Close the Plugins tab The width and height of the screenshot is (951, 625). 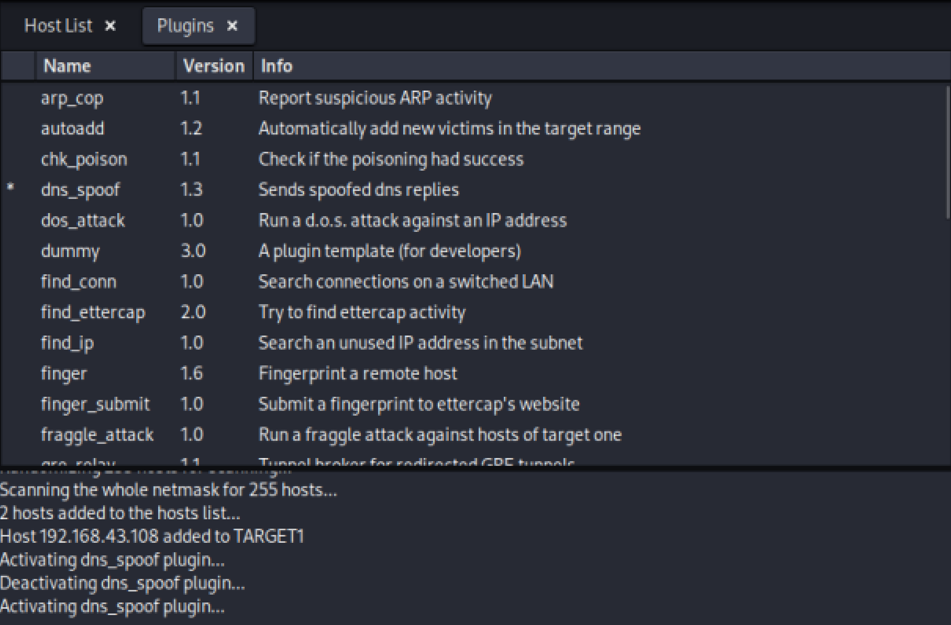pos(233,26)
